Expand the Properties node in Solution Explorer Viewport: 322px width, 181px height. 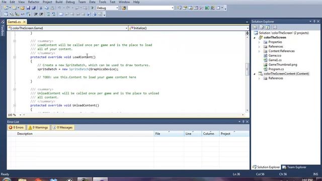tap(260, 42)
